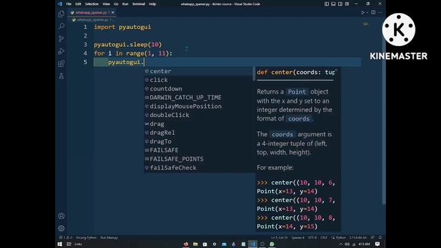Open the Run menu
Viewport: 441px width, 248px height.
[125, 4]
